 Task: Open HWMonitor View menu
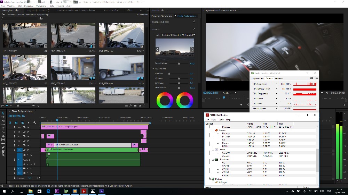(214, 119)
